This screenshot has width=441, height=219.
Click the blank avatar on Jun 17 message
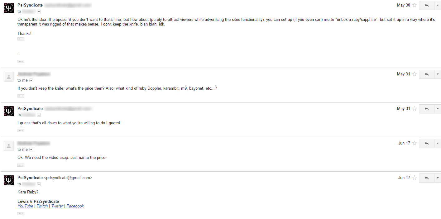click(9, 145)
